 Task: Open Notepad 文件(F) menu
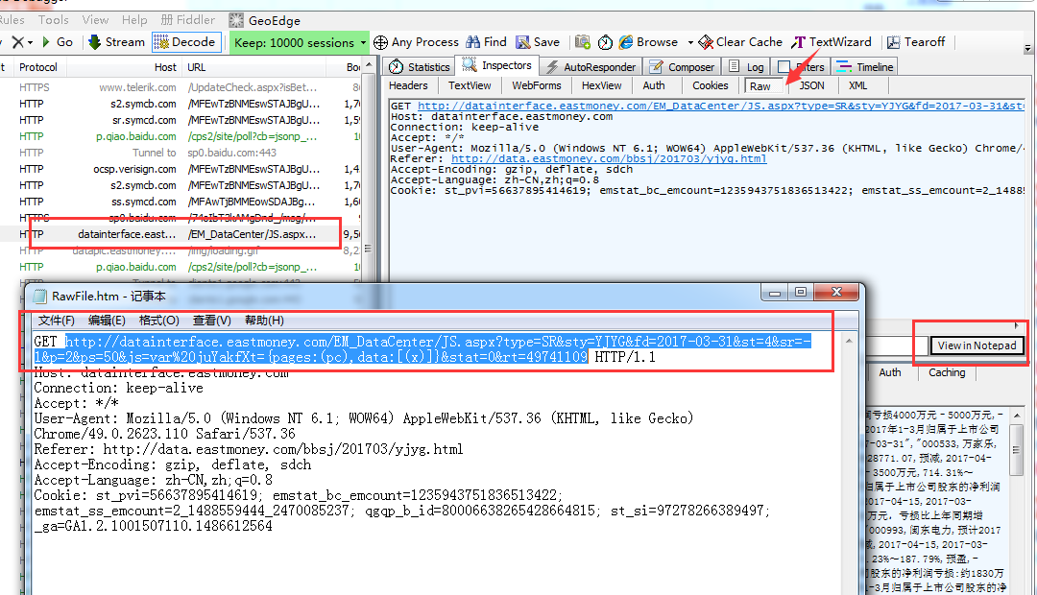pos(57,321)
